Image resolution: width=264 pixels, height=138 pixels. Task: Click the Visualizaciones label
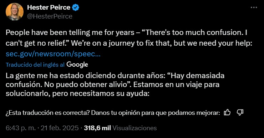[x=134, y=128]
